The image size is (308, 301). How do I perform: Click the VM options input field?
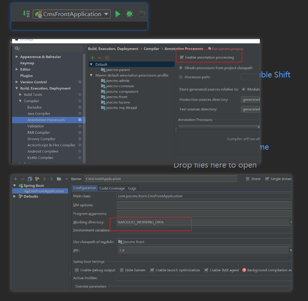203,205
